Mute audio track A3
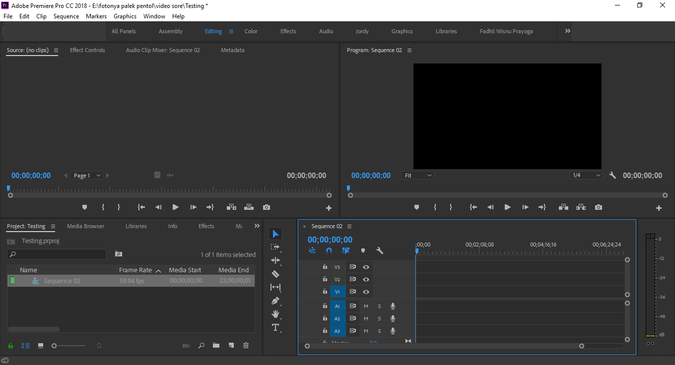 [x=366, y=331]
